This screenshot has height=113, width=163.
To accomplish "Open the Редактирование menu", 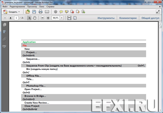I will click(17, 7).
